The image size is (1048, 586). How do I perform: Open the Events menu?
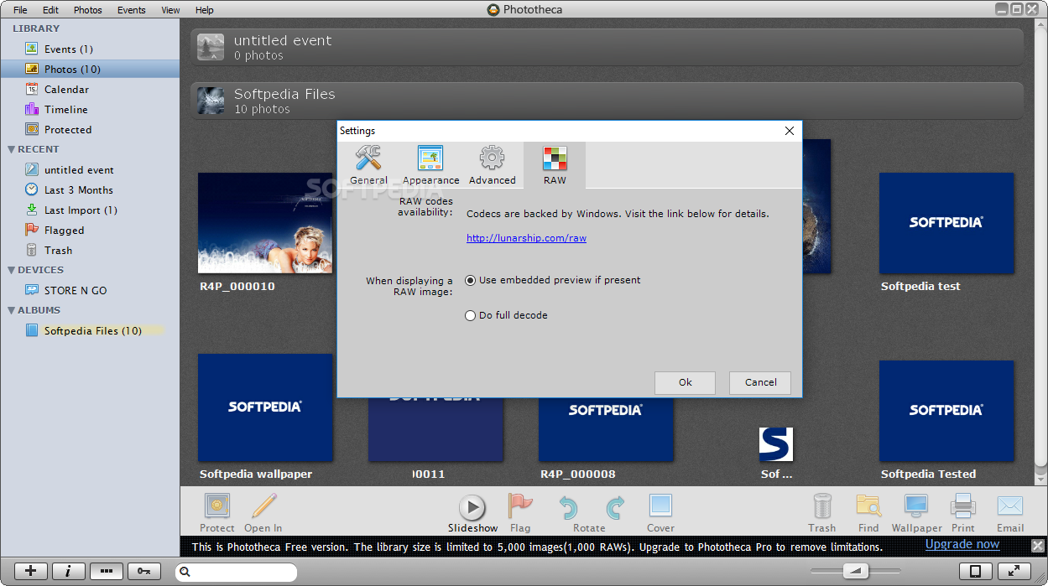[131, 10]
